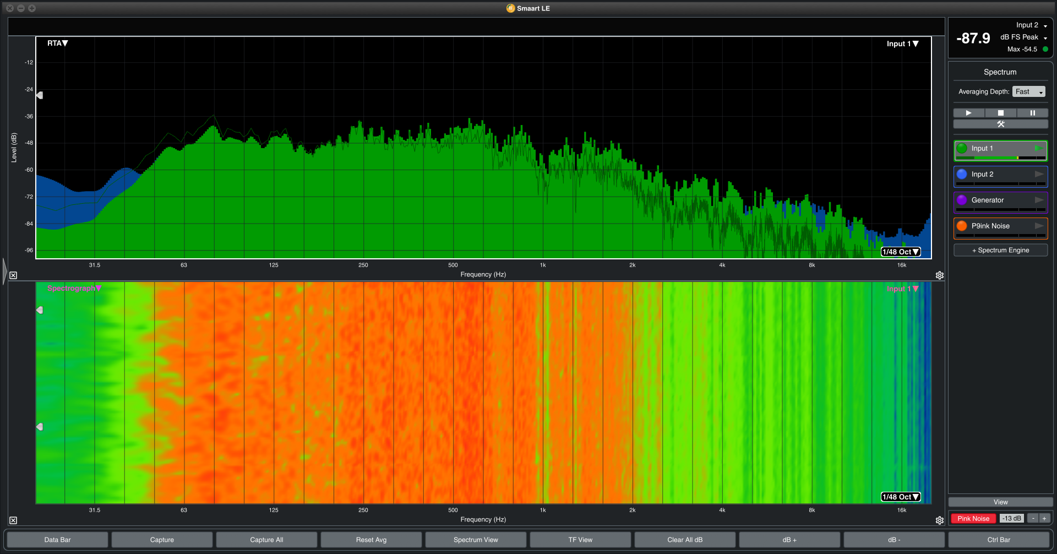Image resolution: width=1057 pixels, height=554 pixels.
Task: Click the Capture button
Action: (162, 540)
